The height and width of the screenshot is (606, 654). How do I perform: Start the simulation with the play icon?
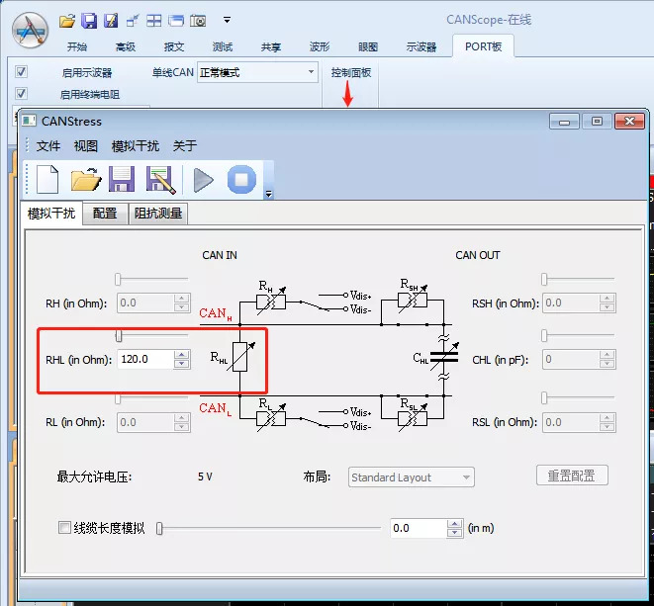coord(203,179)
